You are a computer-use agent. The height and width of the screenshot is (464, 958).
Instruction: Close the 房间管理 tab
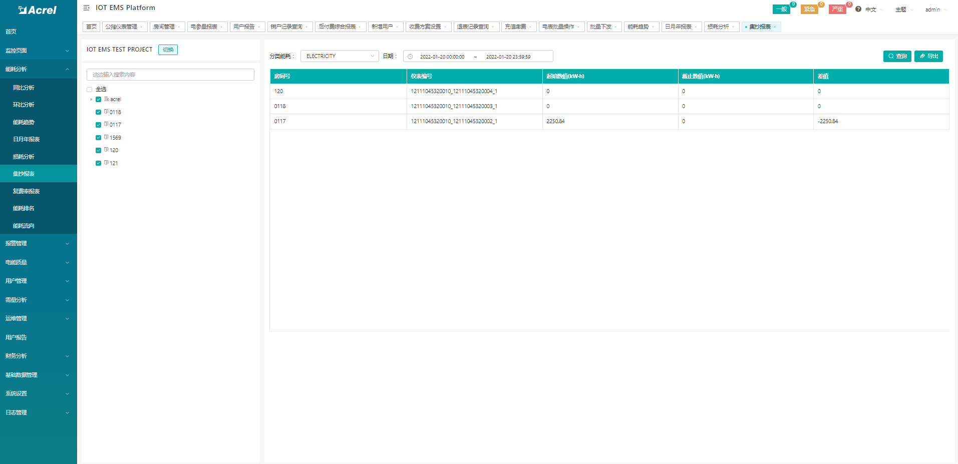coord(179,27)
